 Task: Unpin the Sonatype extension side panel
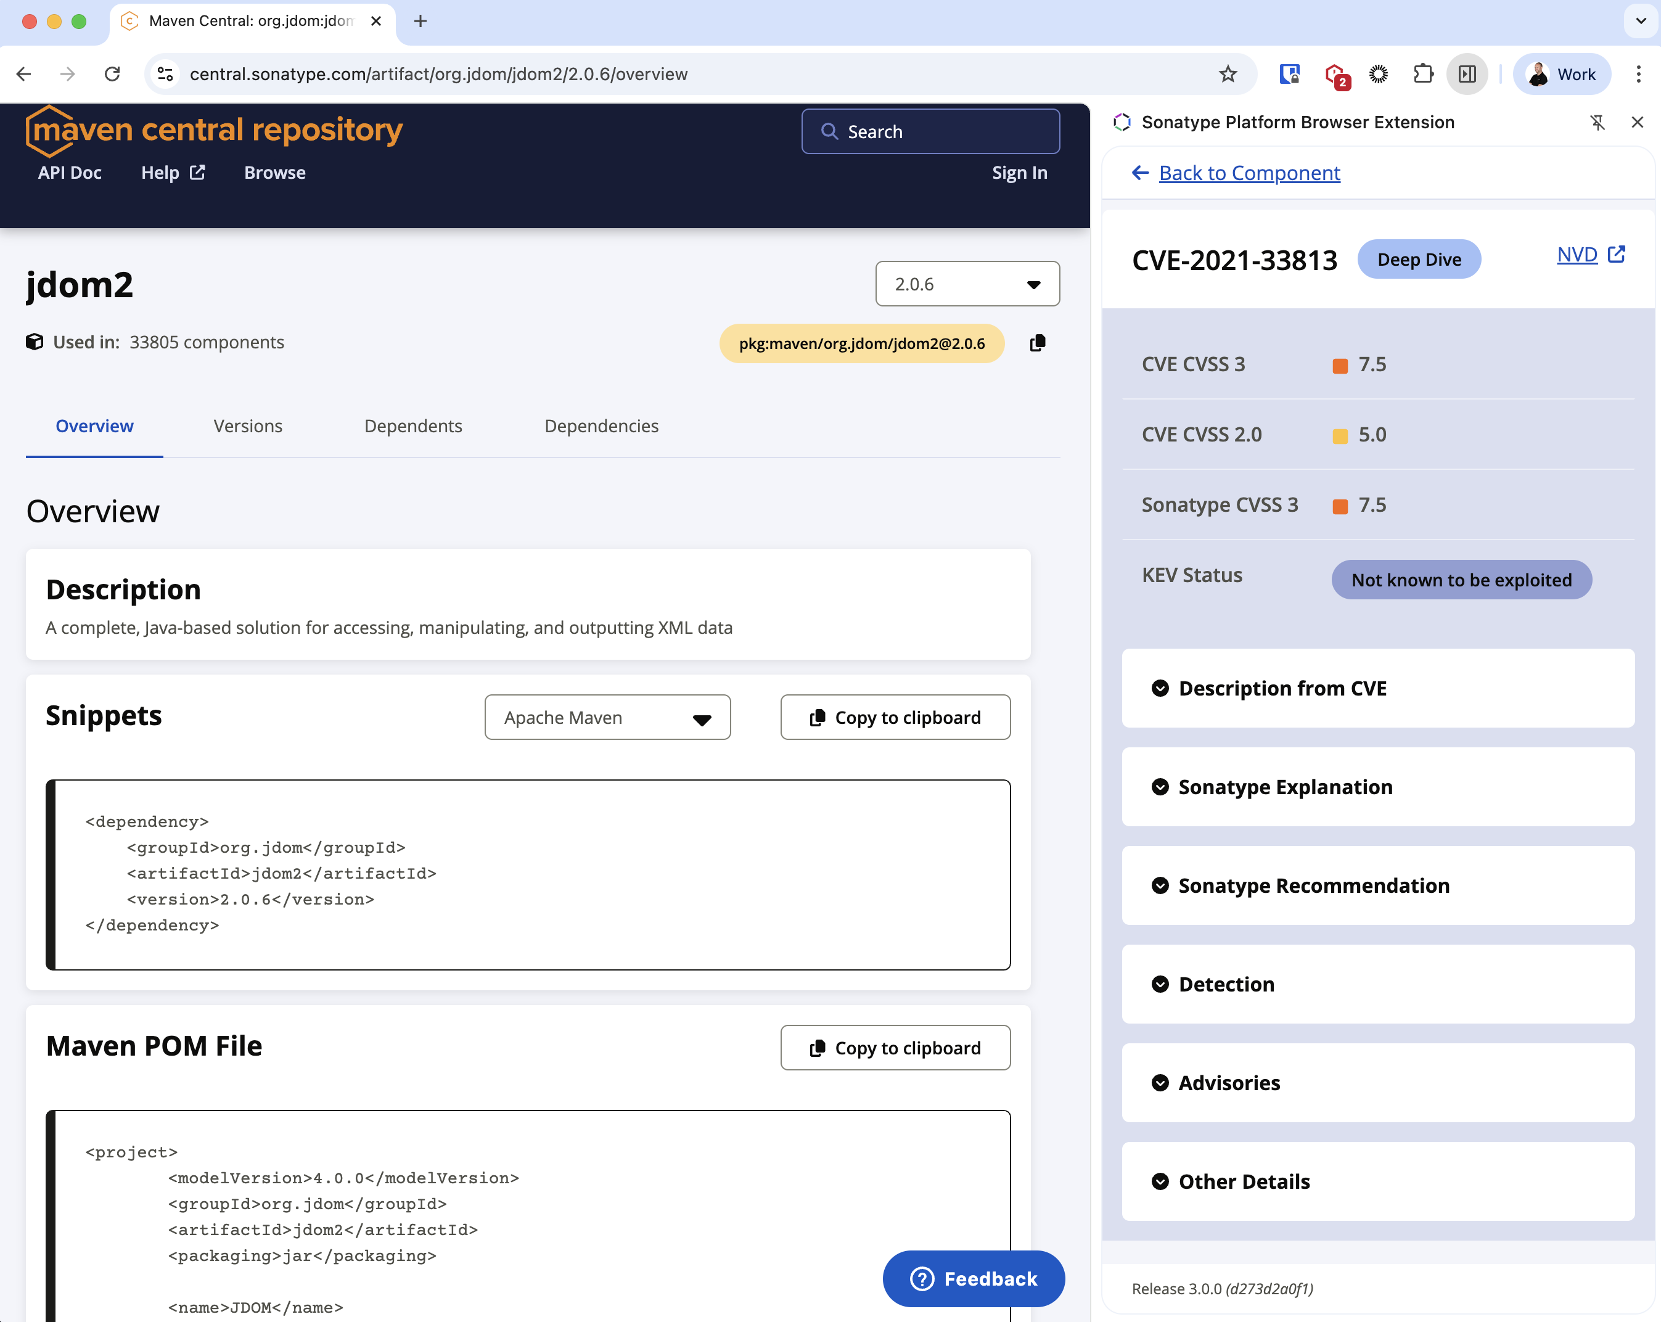point(1598,123)
